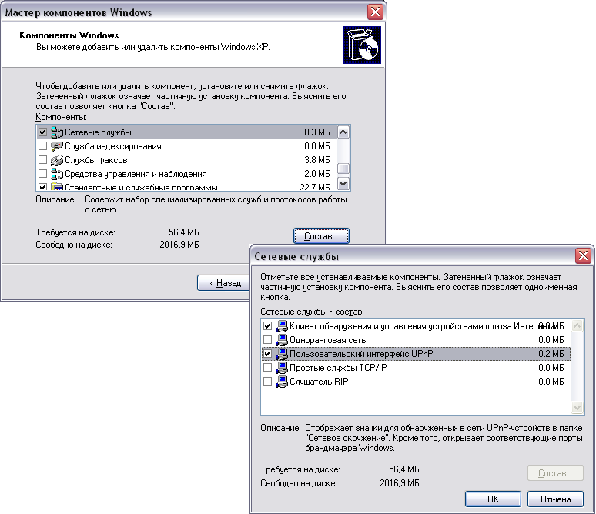Confirm with the OK button
596x514 pixels.
coord(493,499)
